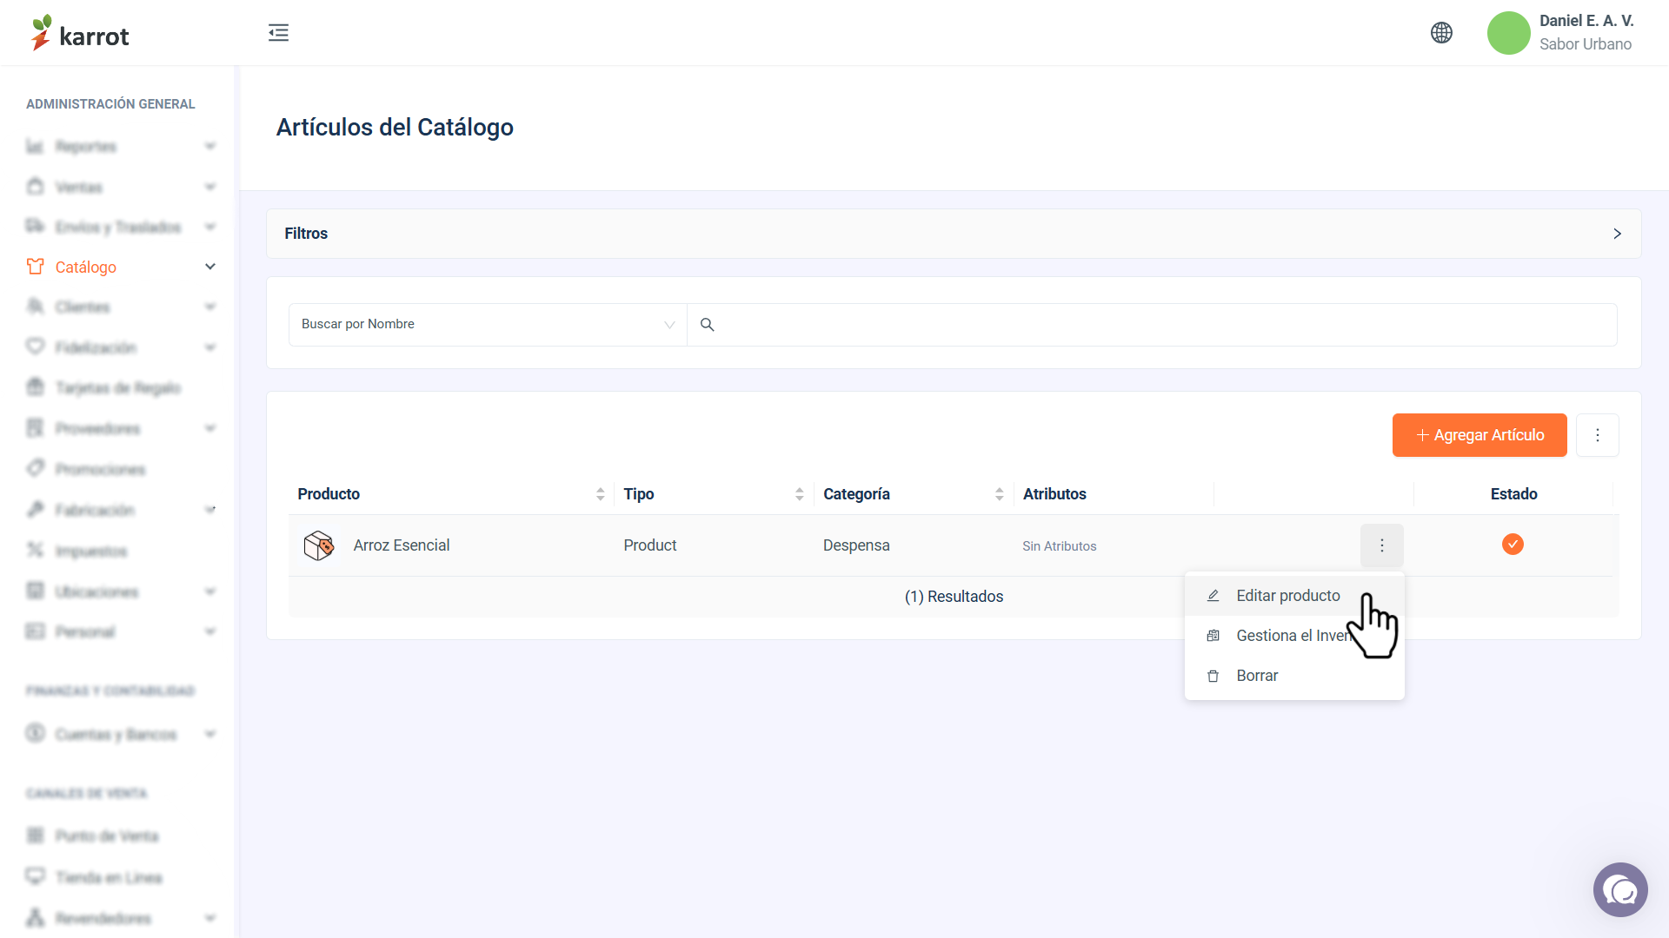Expand the Clientes menu arrow
This screenshot has height=938, width=1669.
pyautogui.click(x=209, y=307)
